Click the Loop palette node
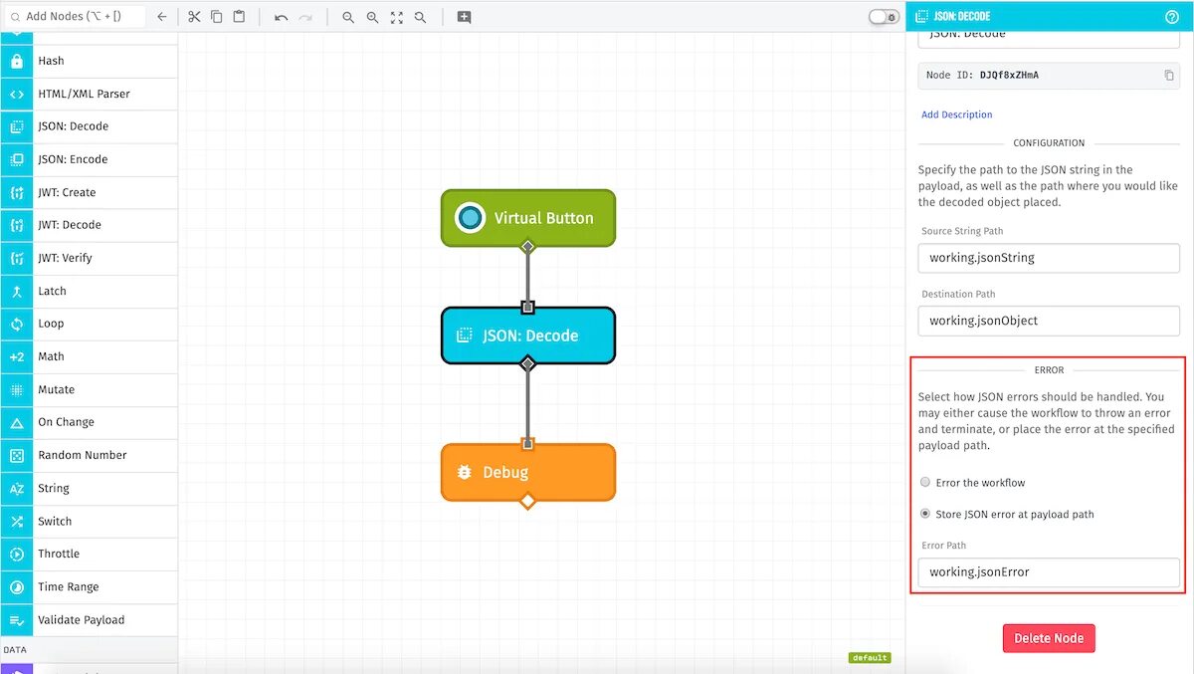 tap(89, 324)
